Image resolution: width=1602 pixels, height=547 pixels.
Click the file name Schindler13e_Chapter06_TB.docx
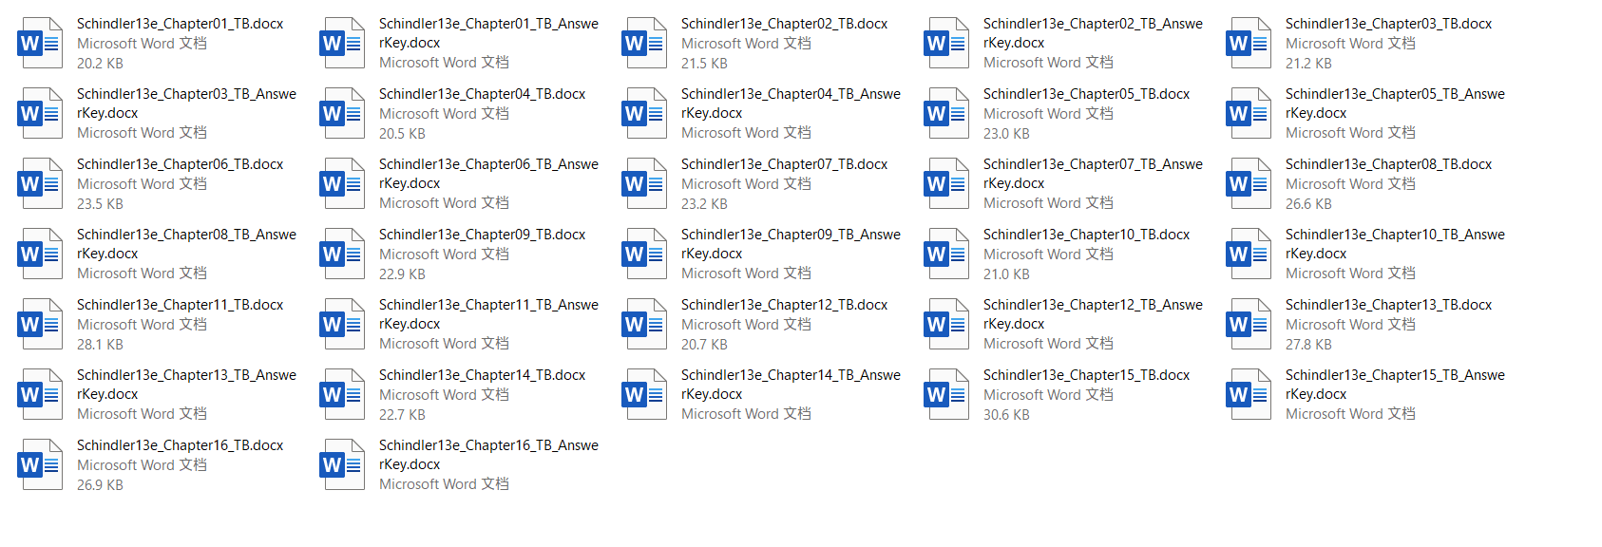click(x=180, y=164)
